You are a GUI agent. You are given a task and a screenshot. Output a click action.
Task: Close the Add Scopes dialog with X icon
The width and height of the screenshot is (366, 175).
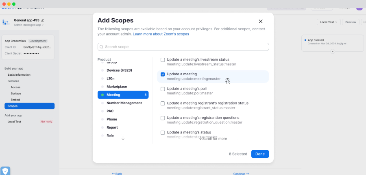(261, 22)
